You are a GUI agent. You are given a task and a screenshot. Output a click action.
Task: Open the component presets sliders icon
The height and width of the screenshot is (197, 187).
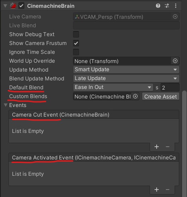click(x=167, y=6)
